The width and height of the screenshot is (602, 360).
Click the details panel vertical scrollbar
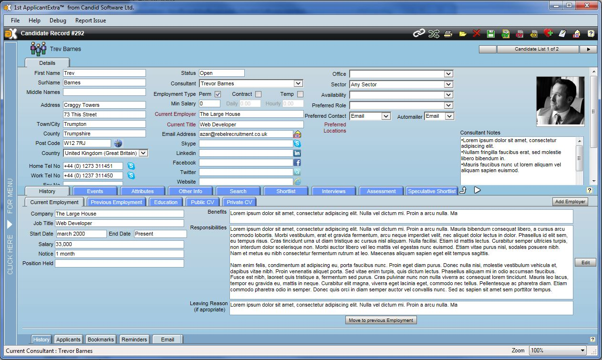(594, 126)
